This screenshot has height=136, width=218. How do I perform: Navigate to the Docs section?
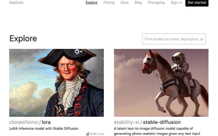pyautogui.click(x=125, y=2)
